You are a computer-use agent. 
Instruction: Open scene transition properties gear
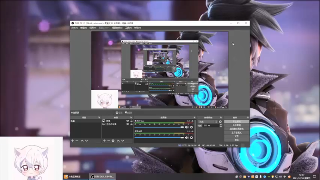pos(220,122)
